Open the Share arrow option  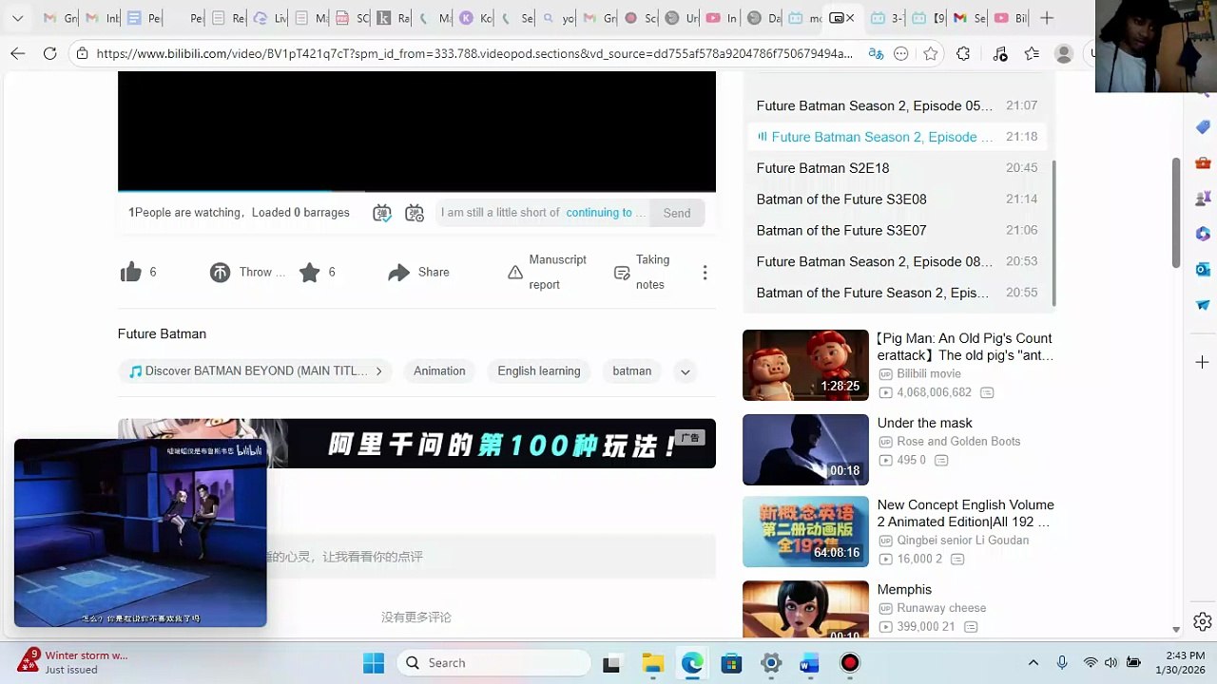[x=398, y=273]
